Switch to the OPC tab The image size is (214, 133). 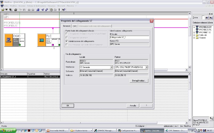(75, 26)
